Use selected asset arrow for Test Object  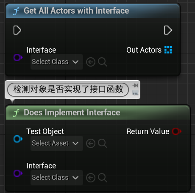(x=91, y=143)
